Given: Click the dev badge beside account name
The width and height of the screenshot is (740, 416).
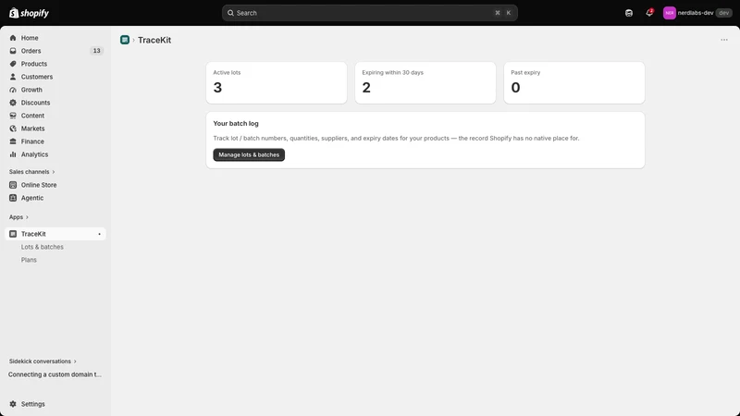Looking at the screenshot, I should click(x=724, y=13).
